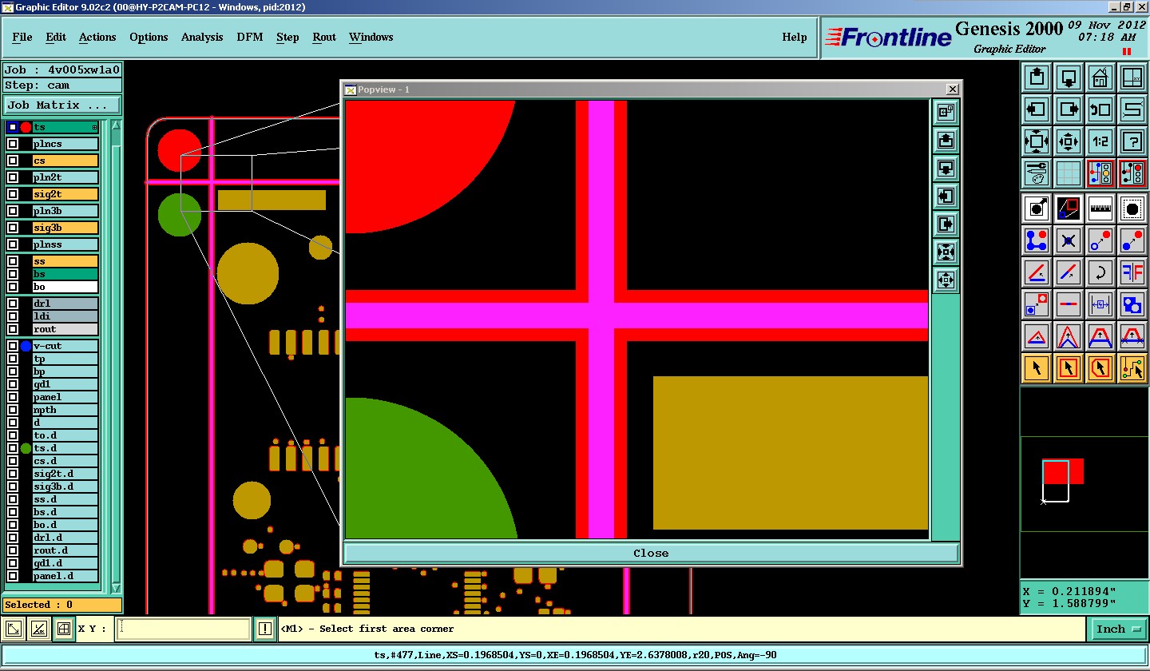Screen dimensions: 1150x671
Task: Open the Actions menu
Action: [97, 37]
